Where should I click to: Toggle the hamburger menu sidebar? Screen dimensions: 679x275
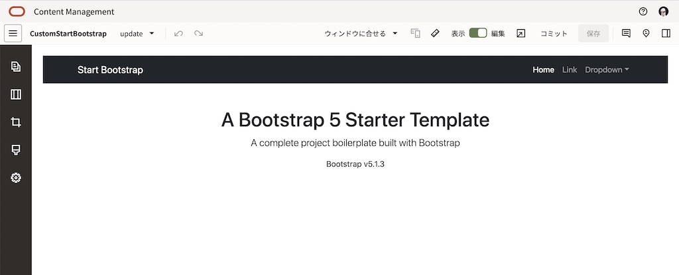coord(13,33)
